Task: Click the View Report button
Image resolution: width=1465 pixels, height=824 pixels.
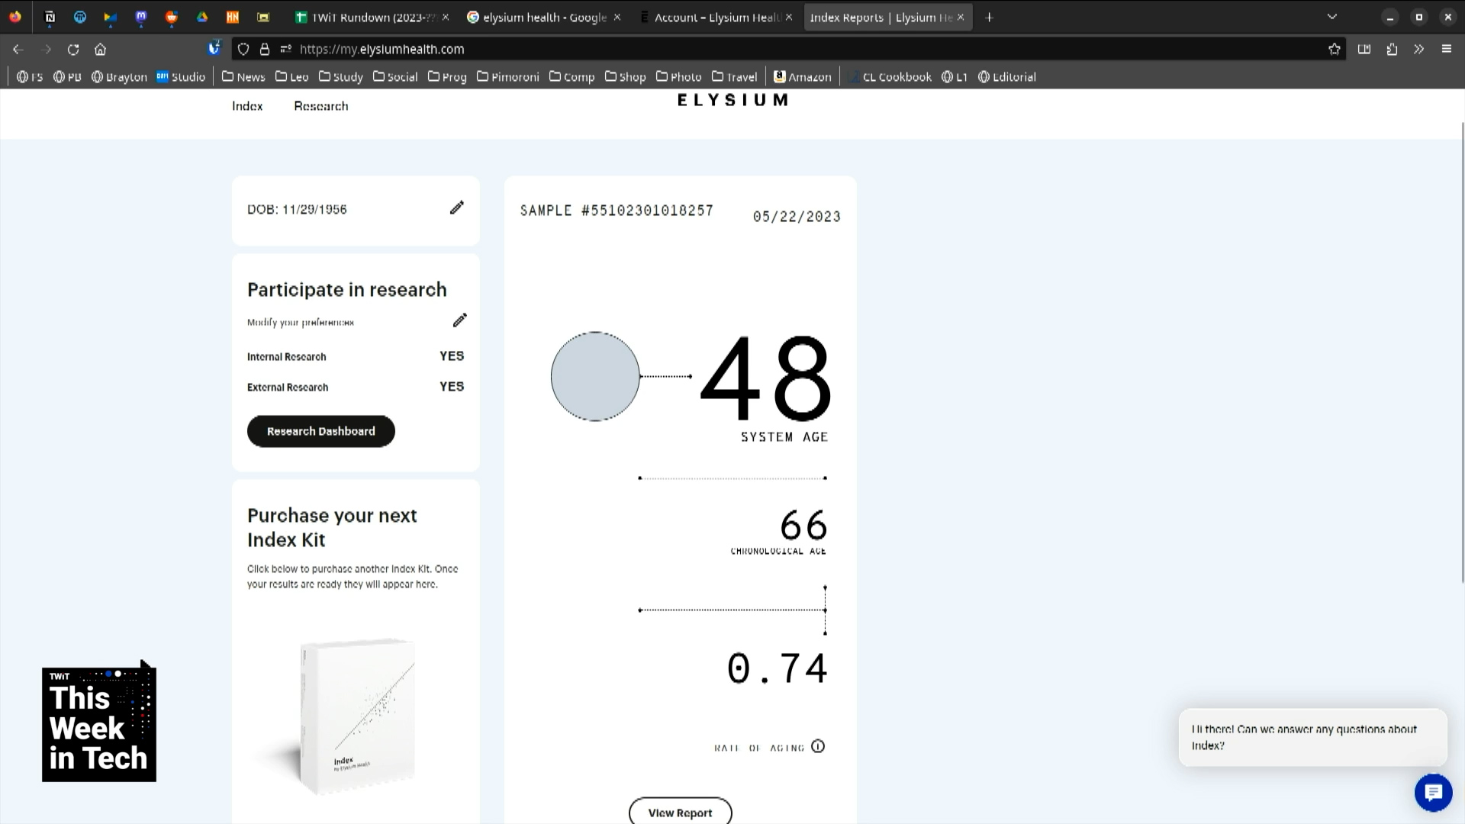Action: point(680,813)
